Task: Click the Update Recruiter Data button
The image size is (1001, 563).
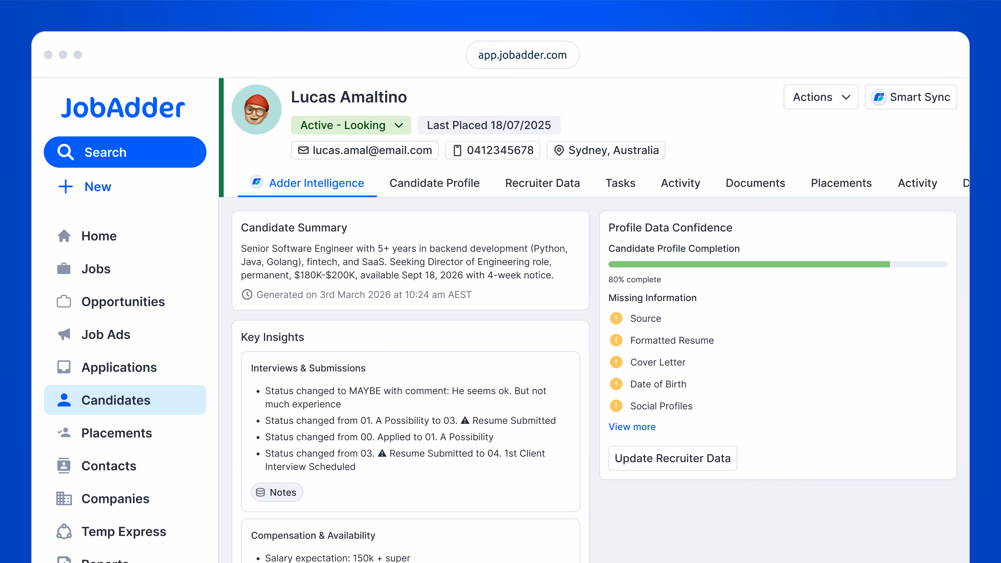Action: (x=673, y=458)
